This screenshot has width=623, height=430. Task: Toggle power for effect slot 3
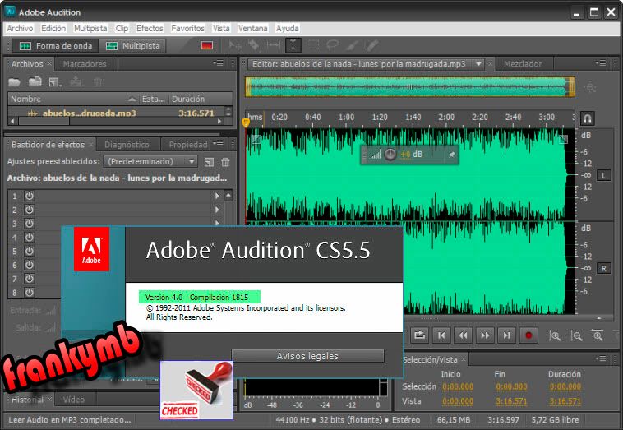[x=29, y=224]
